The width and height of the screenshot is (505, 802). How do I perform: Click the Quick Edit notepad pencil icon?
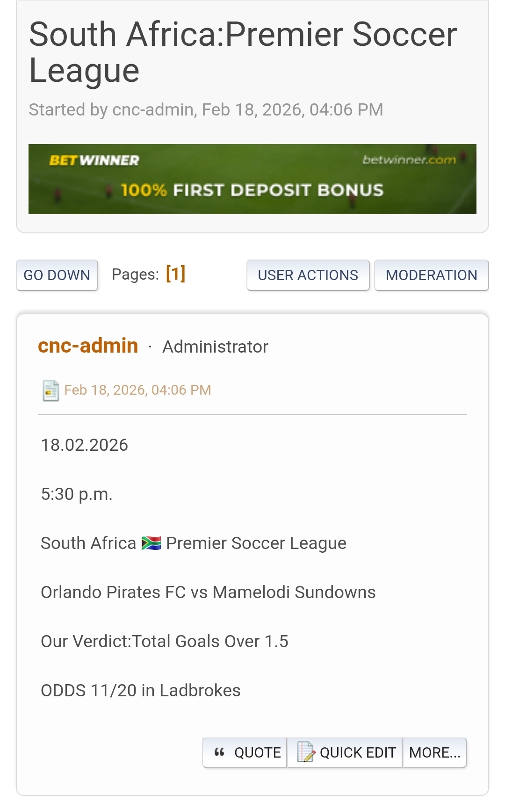pyautogui.click(x=305, y=752)
